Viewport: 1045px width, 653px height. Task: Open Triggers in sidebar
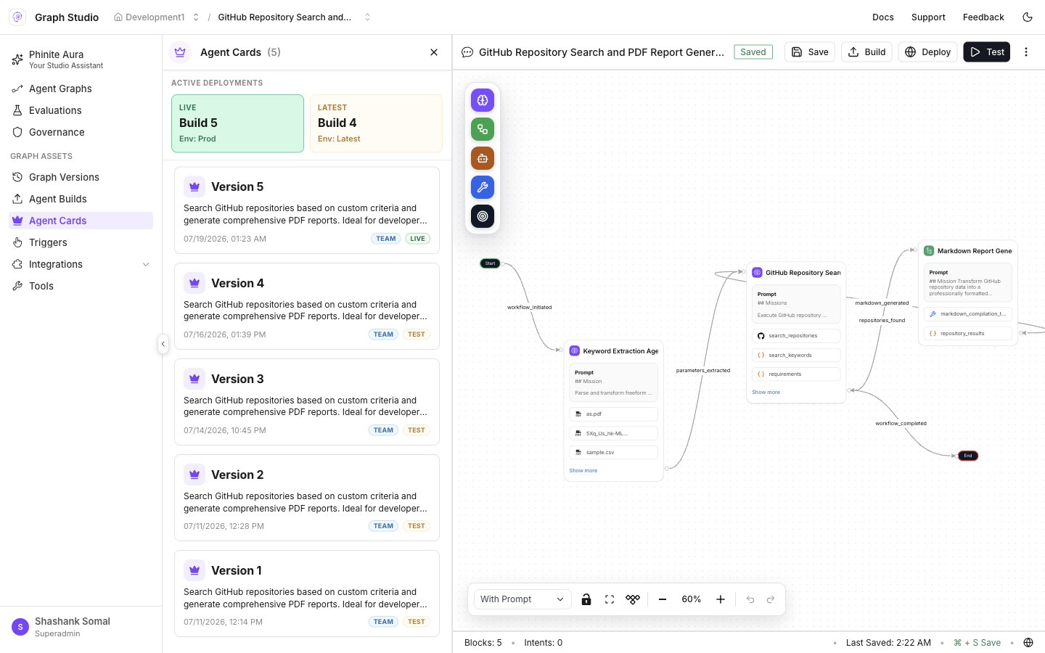tap(81, 242)
